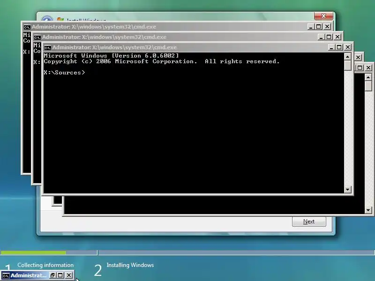Click the 'Installing Windows' step label

pyautogui.click(x=130, y=265)
